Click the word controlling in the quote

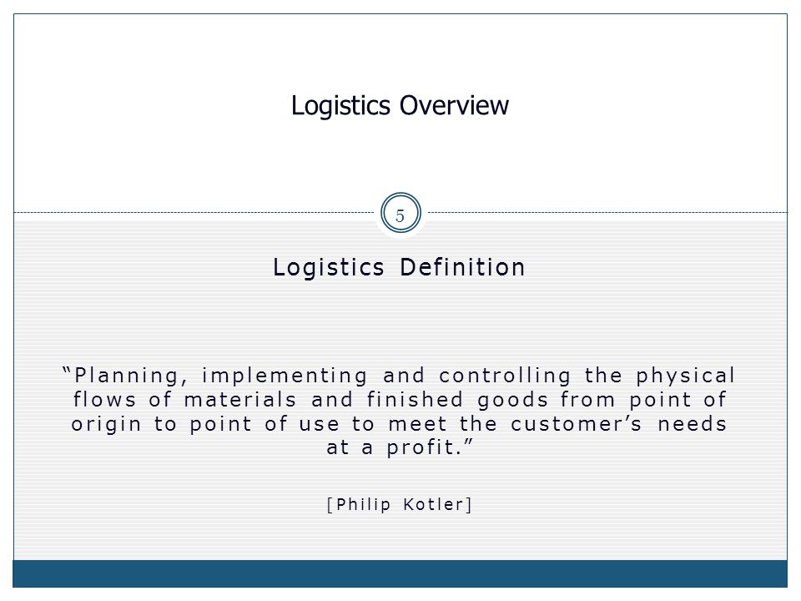point(504,375)
